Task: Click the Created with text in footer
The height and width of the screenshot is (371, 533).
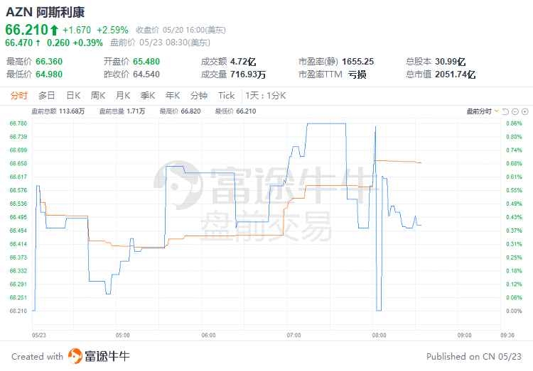Action: pyautogui.click(x=38, y=356)
